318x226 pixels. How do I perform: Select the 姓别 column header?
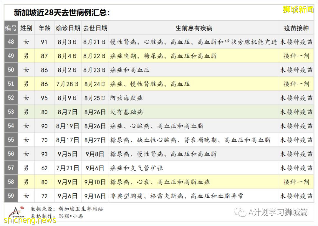pyautogui.click(x=26, y=28)
